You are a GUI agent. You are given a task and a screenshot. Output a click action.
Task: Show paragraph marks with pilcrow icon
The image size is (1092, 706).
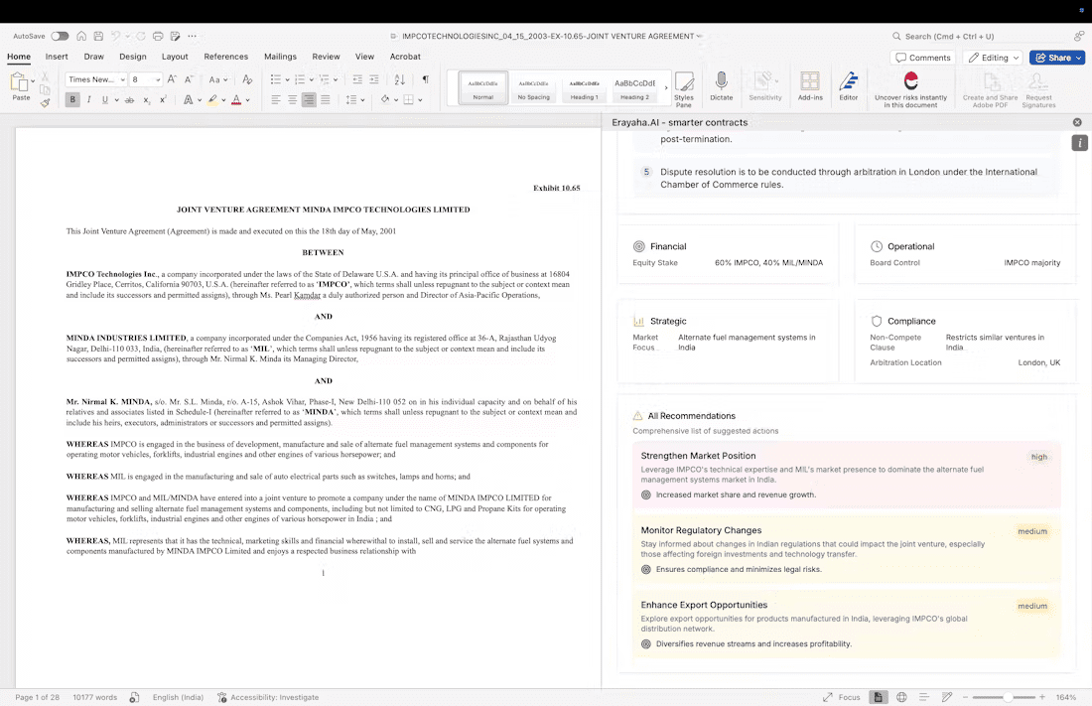(x=425, y=79)
